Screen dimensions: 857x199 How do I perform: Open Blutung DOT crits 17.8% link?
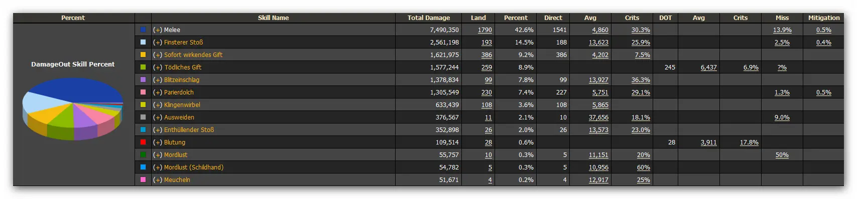749,142
